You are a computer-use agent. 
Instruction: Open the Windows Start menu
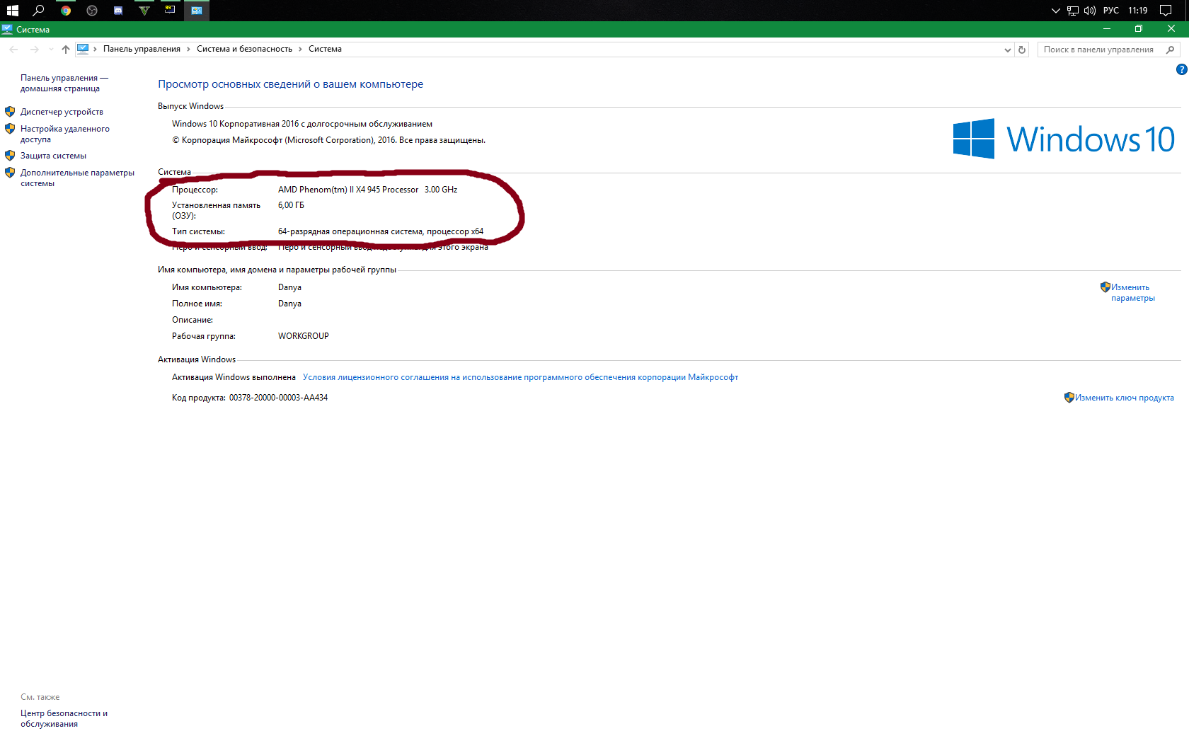click(12, 10)
